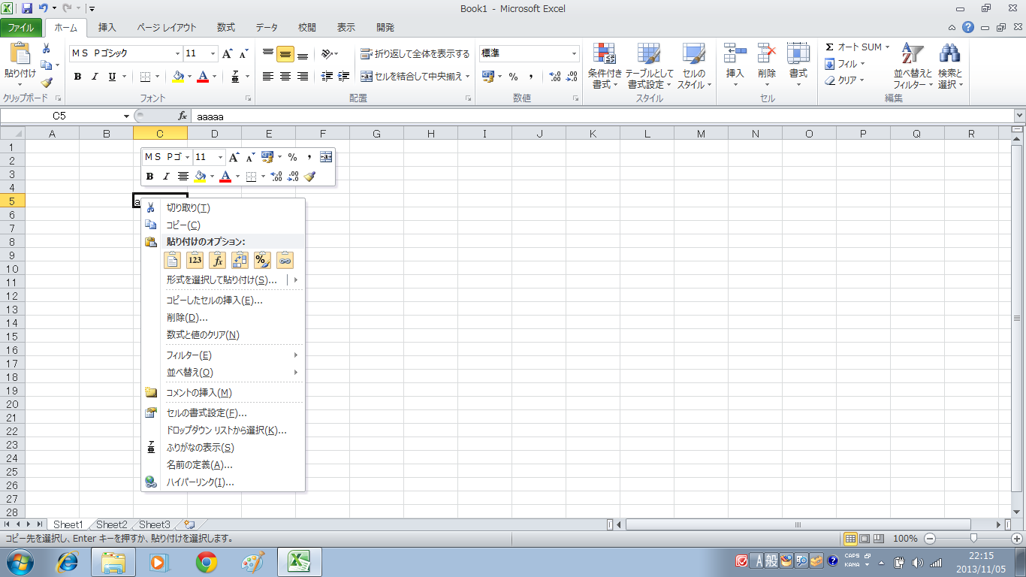The image size is (1026, 577).
Task: Click the zoom slider in status bar
Action: (973, 539)
